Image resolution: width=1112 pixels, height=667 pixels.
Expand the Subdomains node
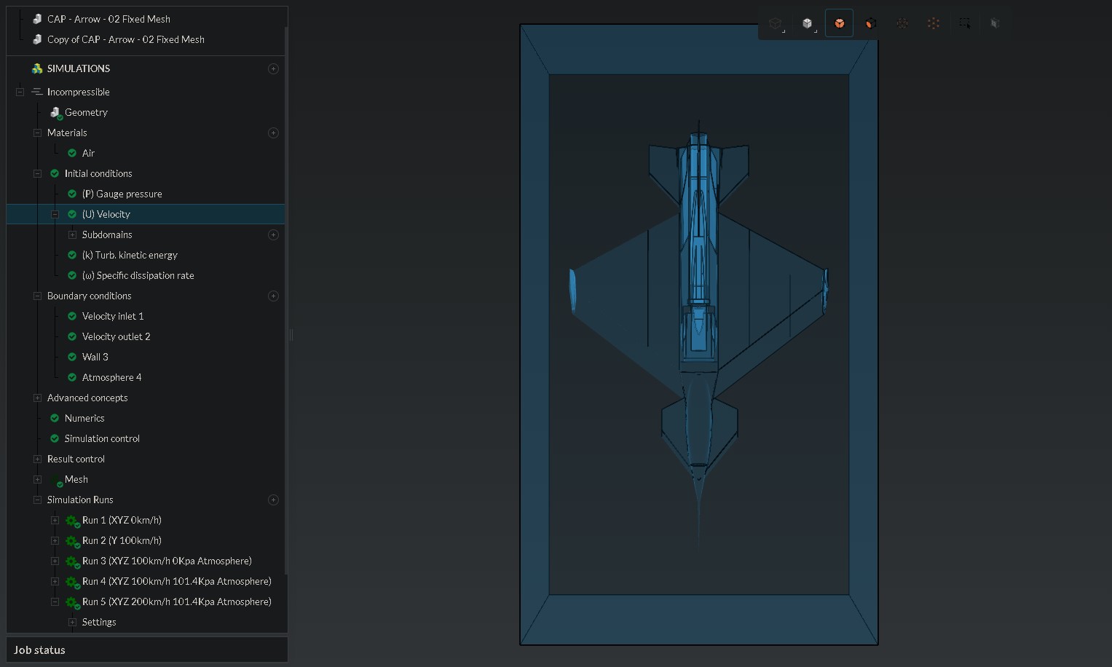pos(72,234)
